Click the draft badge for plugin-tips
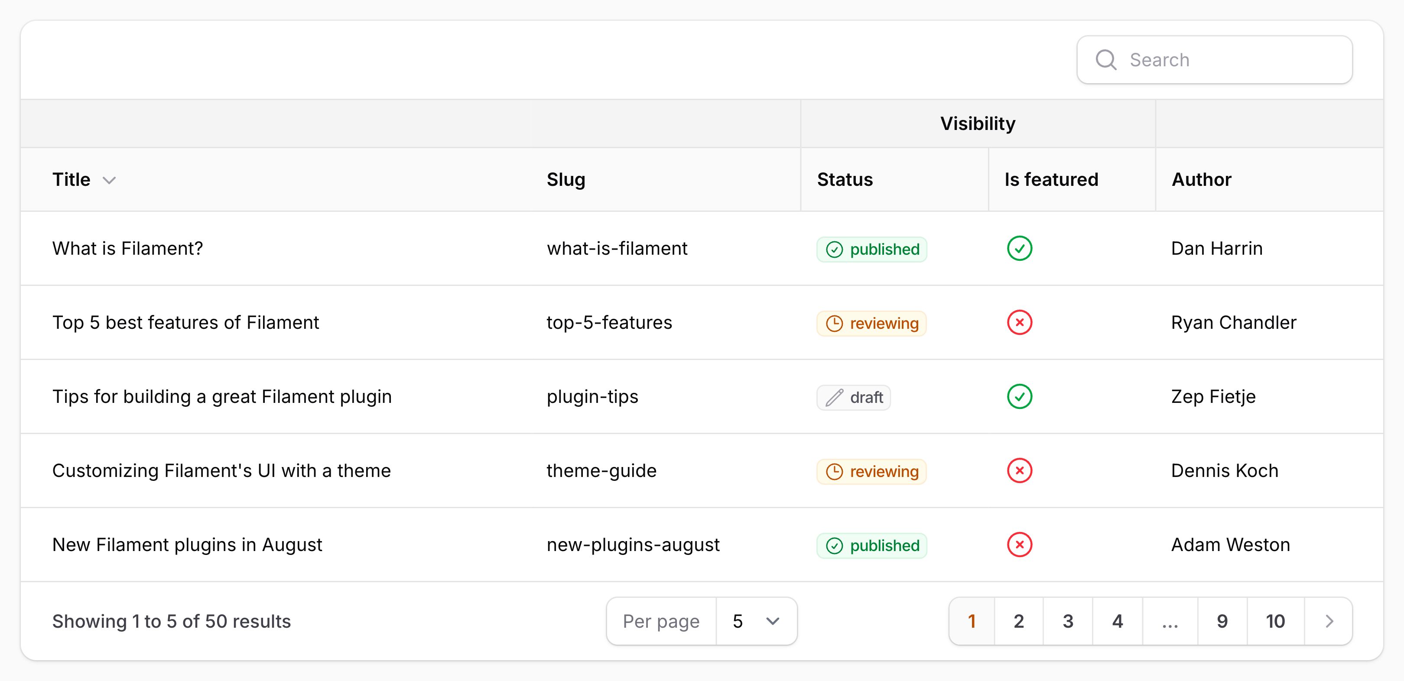This screenshot has height=681, width=1404. 854,397
